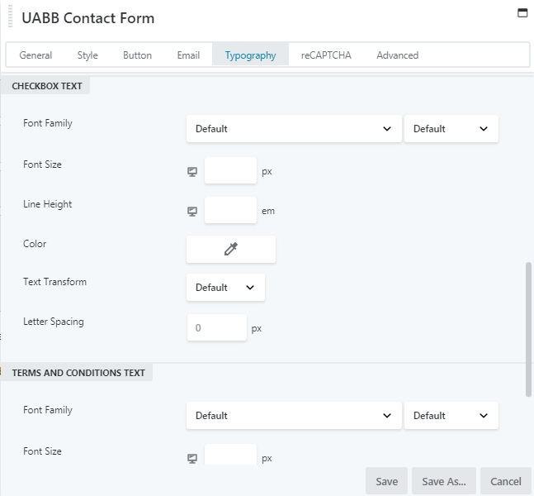The height and width of the screenshot is (496, 534).
Task: Grab the panel drag handle beside title
Action: (8, 17)
